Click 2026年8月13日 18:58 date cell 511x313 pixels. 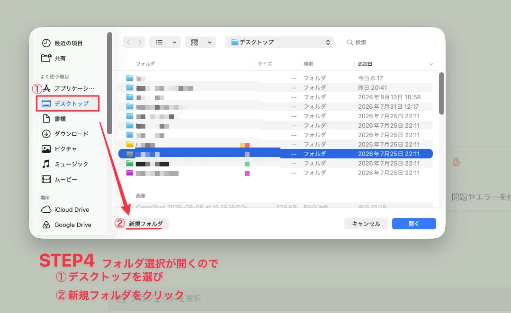point(389,97)
